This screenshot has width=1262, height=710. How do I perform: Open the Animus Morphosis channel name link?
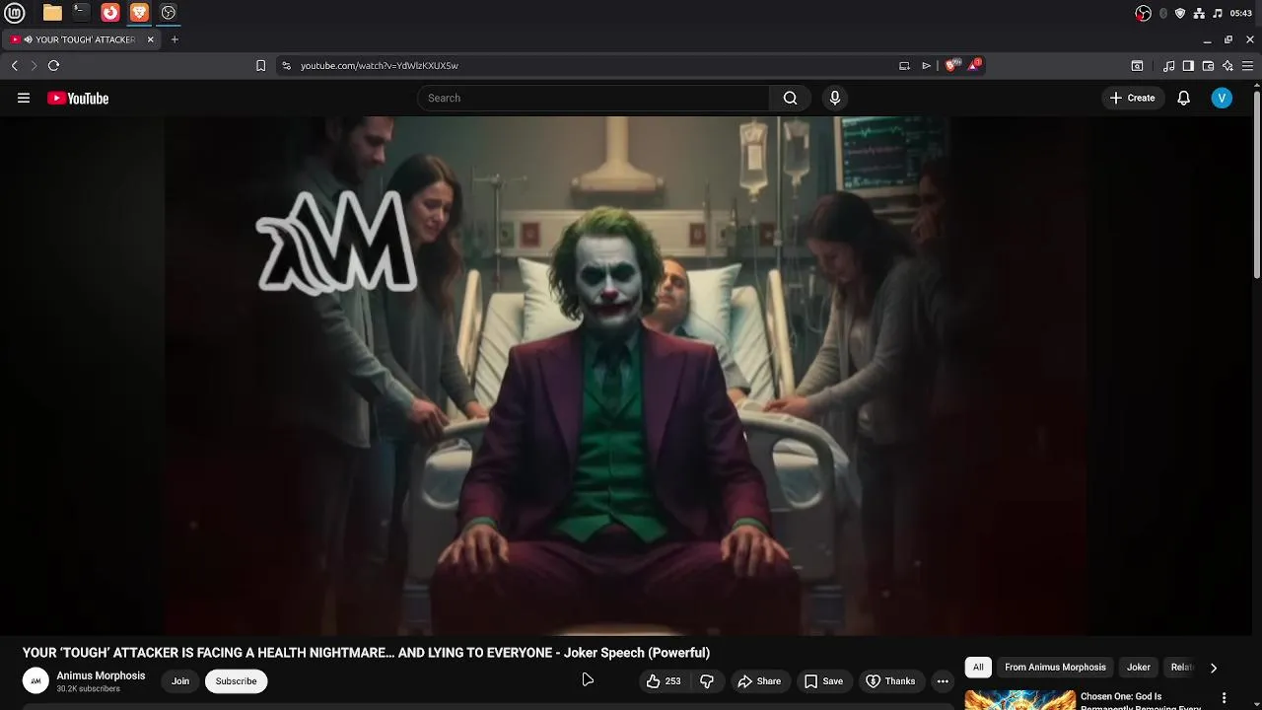pyautogui.click(x=101, y=675)
